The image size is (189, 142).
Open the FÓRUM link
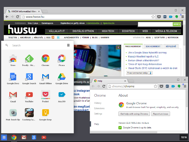point(85,38)
